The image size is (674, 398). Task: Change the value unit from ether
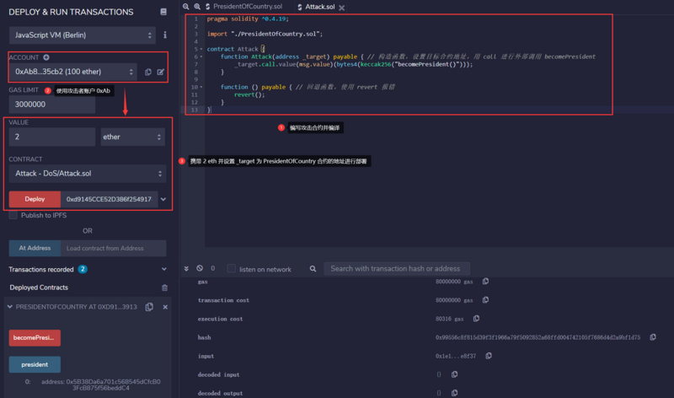tap(133, 137)
